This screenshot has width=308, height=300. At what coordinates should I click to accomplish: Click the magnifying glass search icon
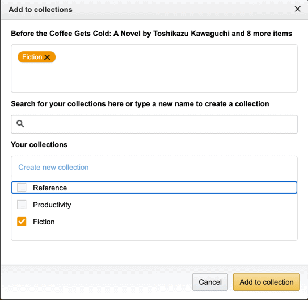[20, 124]
